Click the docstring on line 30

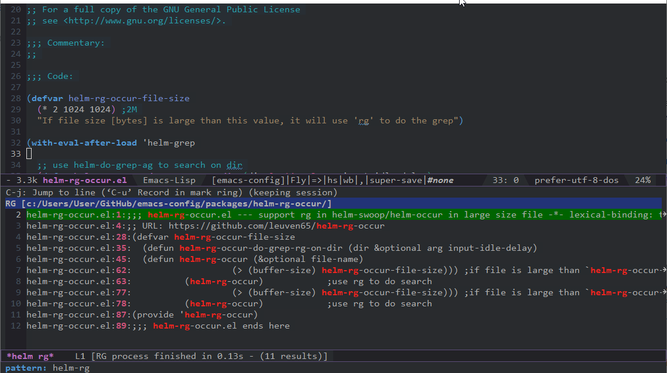coord(248,120)
